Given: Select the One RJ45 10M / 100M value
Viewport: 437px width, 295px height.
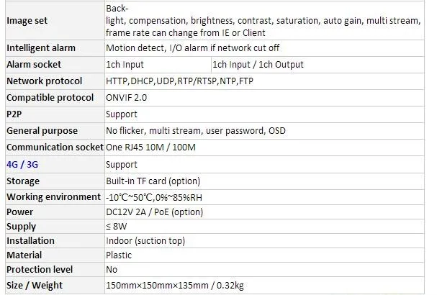Looking at the screenshot, I should pyautogui.click(x=150, y=147).
